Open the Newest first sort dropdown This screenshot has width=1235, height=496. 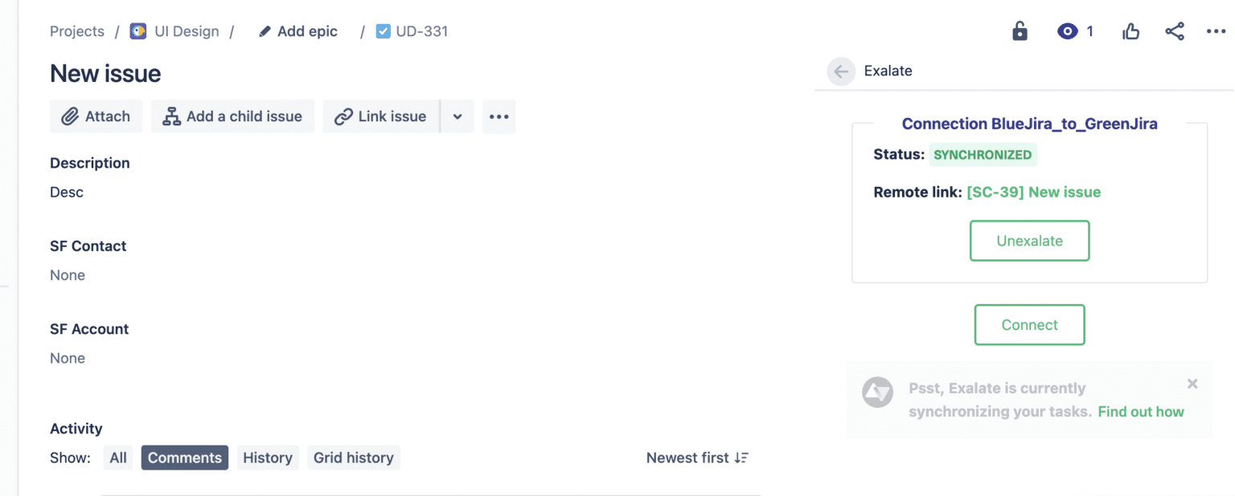coord(697,457)
